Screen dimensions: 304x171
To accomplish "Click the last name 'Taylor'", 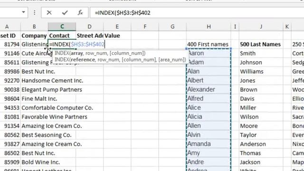I will tap(261, 135).
